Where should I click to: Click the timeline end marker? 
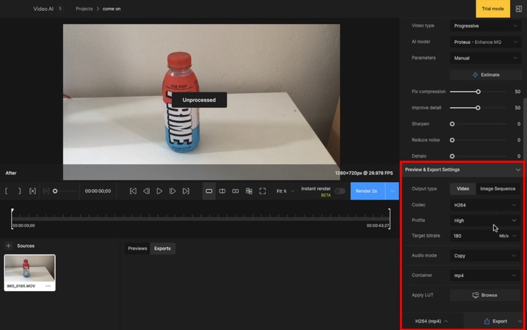click(x=390, y=219)
